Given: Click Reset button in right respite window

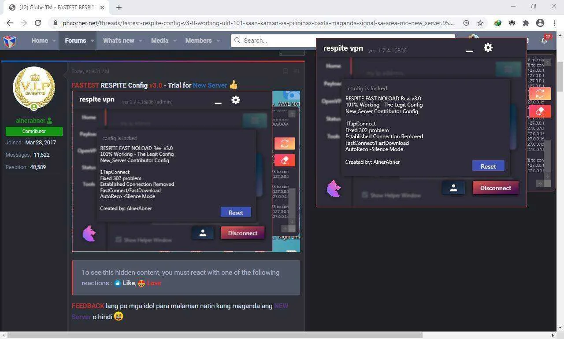Looking at the screenshot, I should (x=488, y=166).
